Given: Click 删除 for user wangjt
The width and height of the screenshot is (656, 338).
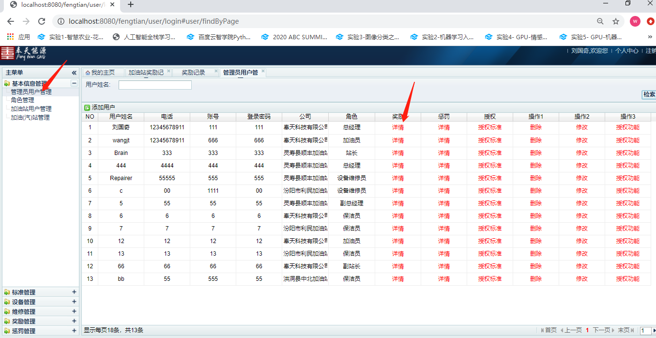Looking at the screenshot, I should click(x=536, y=140).
